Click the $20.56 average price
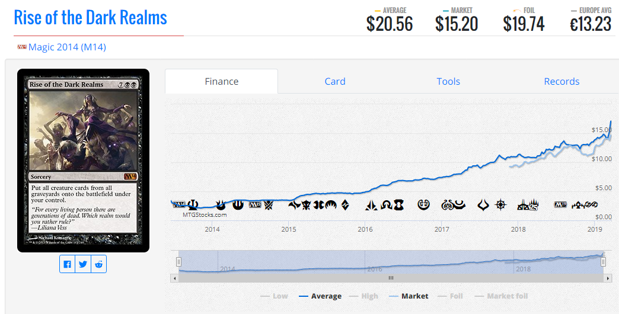This screenshot has height=314, width=619. [389, 24]
